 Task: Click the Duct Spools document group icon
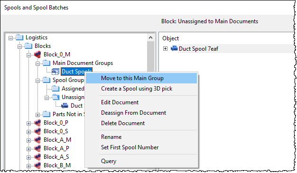(56, 72)
